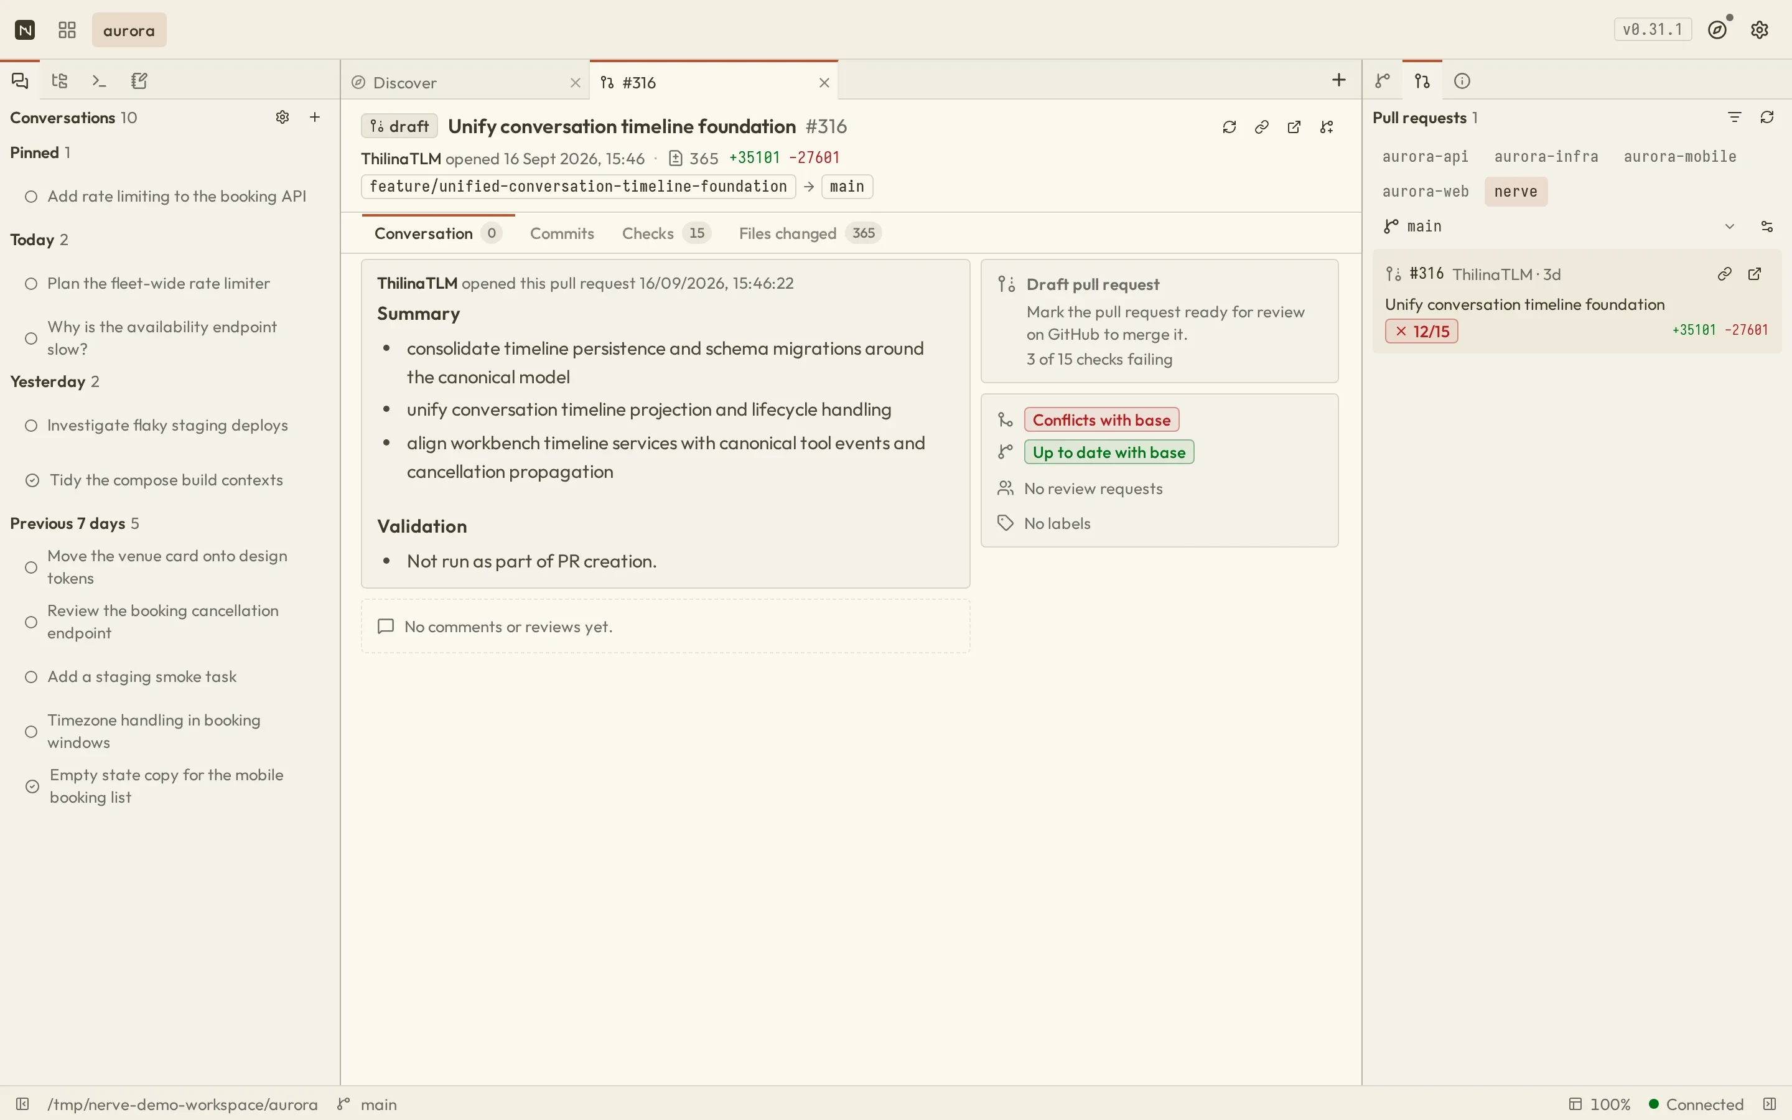Open the Conversations settings gear
Image resolution: width=1792 pixels, height=1120 pixels.
282,117
